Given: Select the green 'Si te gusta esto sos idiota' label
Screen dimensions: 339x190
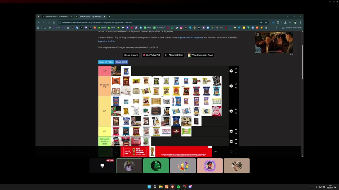Looking at the screenshot, I should pos(105,141).
